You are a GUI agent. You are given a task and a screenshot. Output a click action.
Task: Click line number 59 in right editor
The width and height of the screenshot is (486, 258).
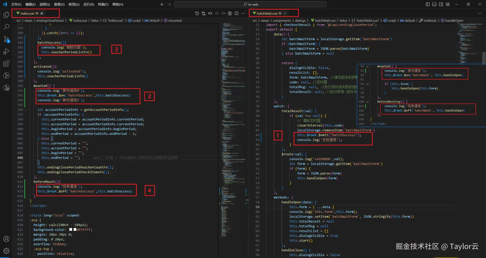click(x=258, y=207)
